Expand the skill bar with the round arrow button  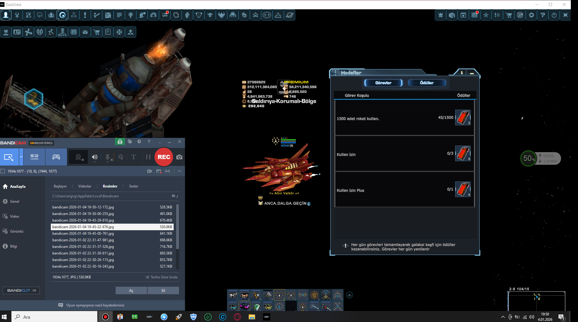(x=349, y=295)
